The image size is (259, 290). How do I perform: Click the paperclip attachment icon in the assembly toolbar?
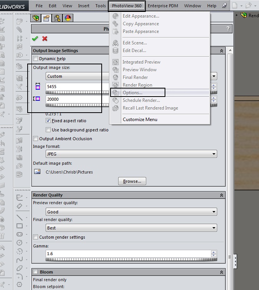(19, 29)
